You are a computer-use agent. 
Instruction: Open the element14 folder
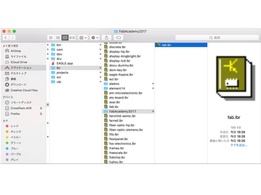(128, 88)
